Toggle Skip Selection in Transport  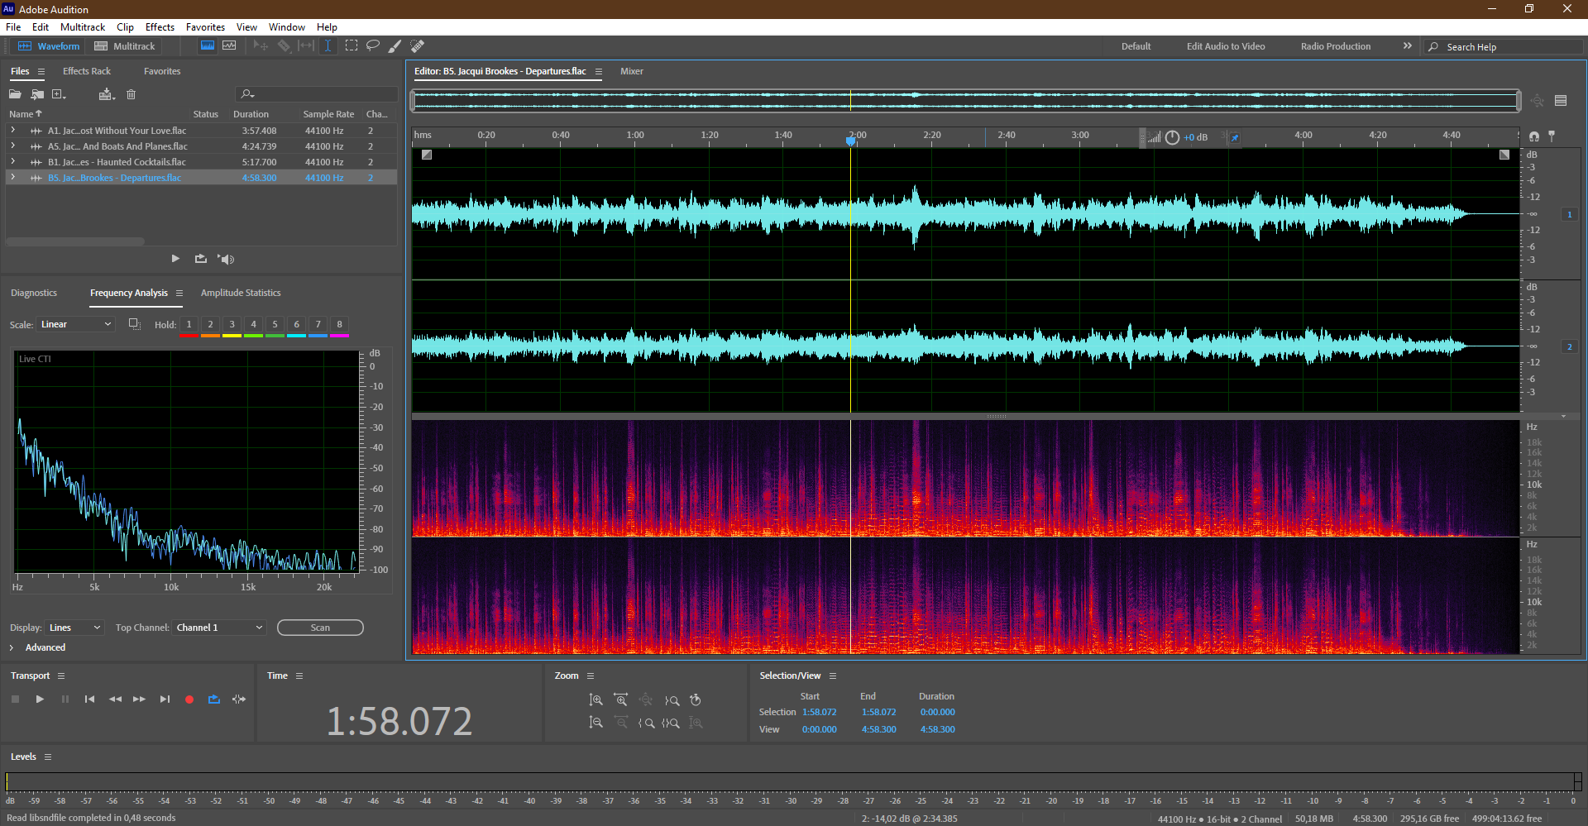(239, 699)
